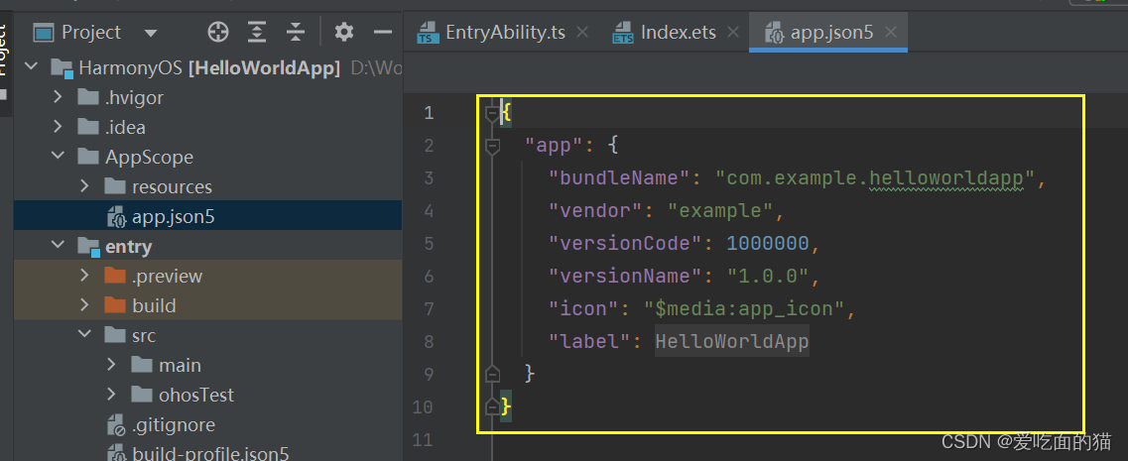Screen dimensions: 1128x461
Task: Click the Expand All icon in Project toolbar
Action: [257, 32]
